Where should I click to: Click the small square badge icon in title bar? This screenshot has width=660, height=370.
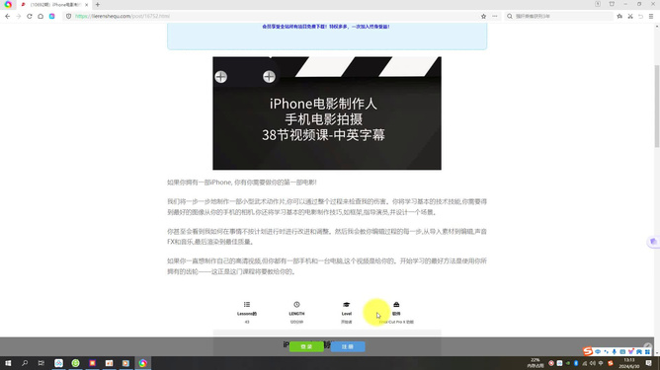click(598, 4)
